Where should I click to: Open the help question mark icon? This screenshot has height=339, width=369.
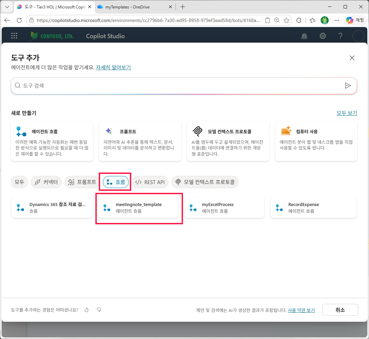340,36
